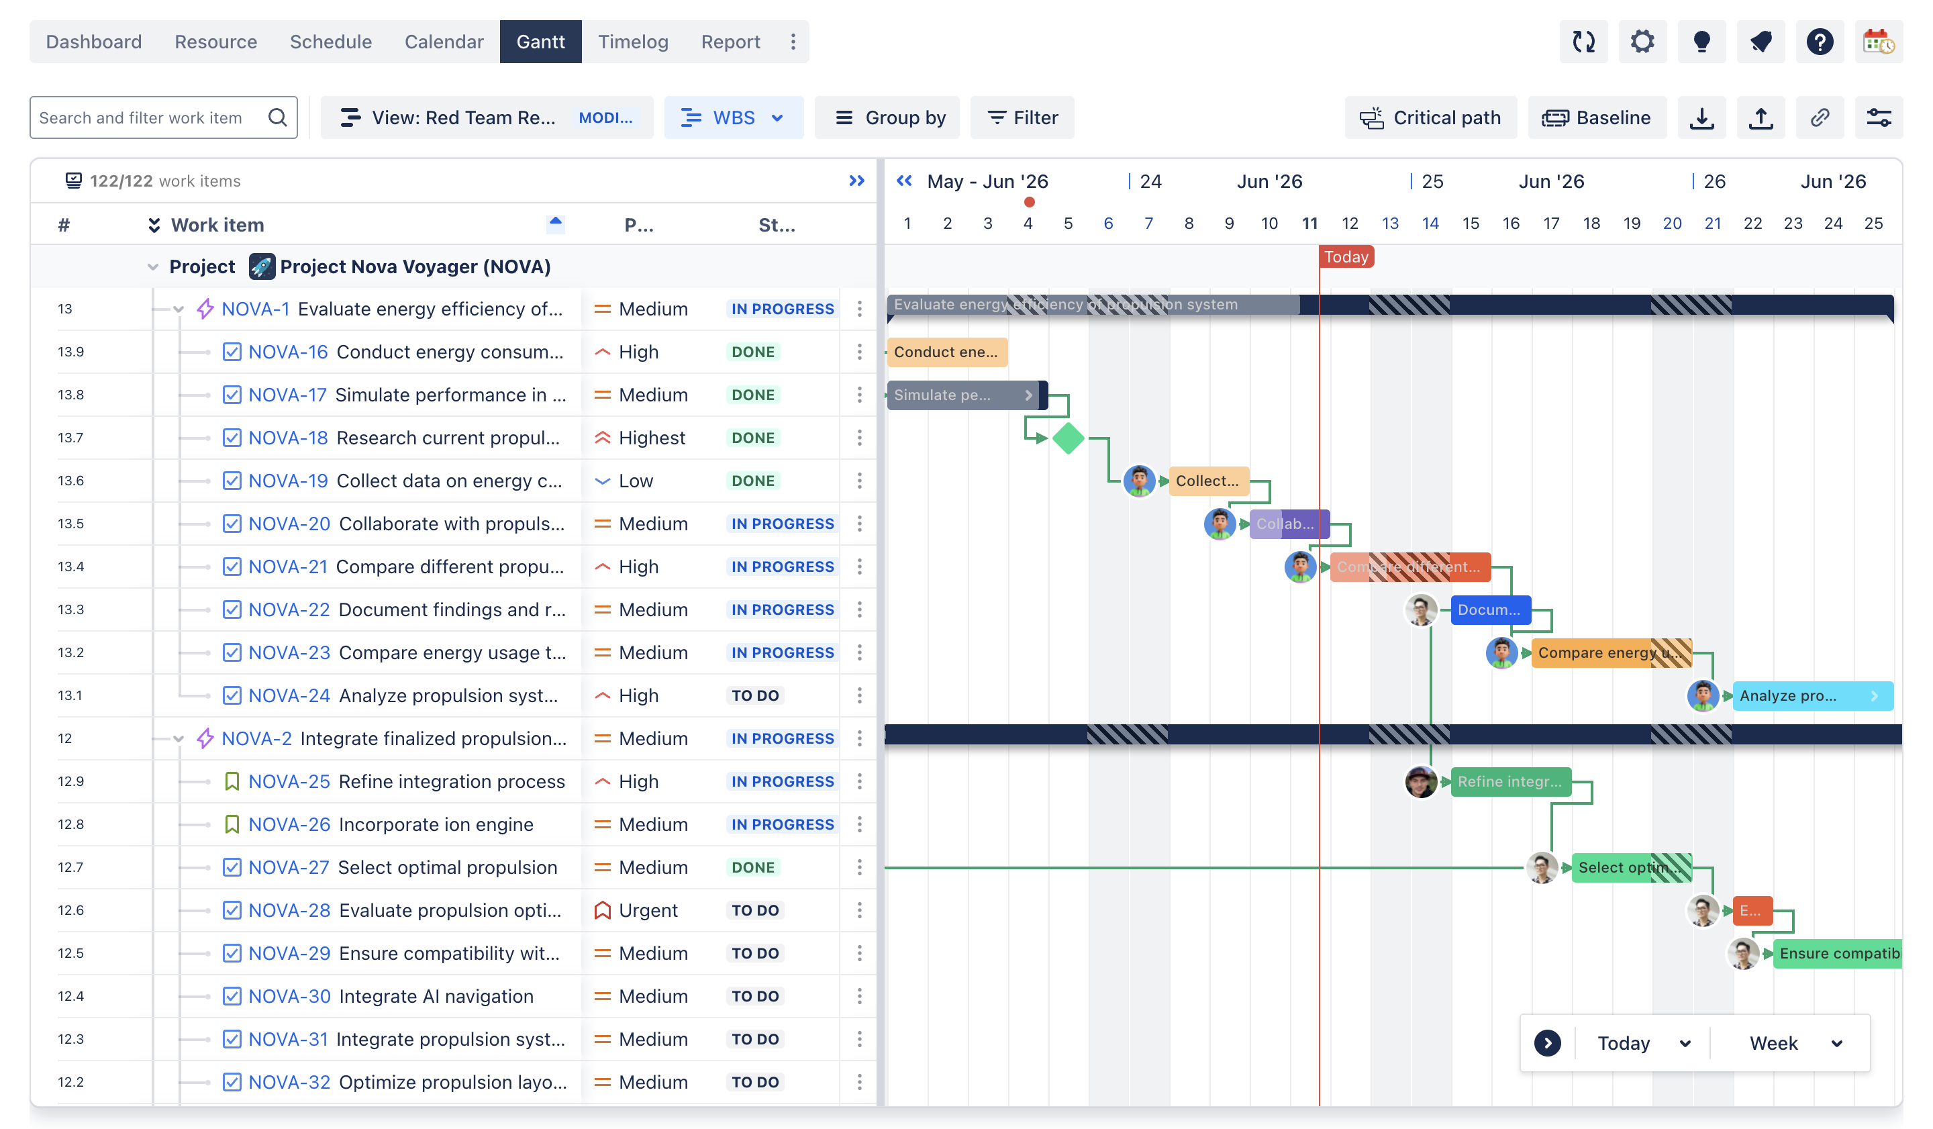Click the upload import icon
Viewport: 1933px width, 1129px height.
pos(1761,117)
